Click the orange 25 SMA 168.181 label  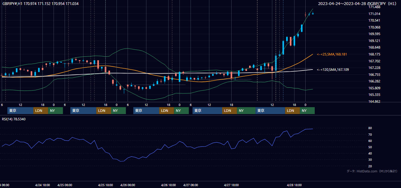[332, 55]
